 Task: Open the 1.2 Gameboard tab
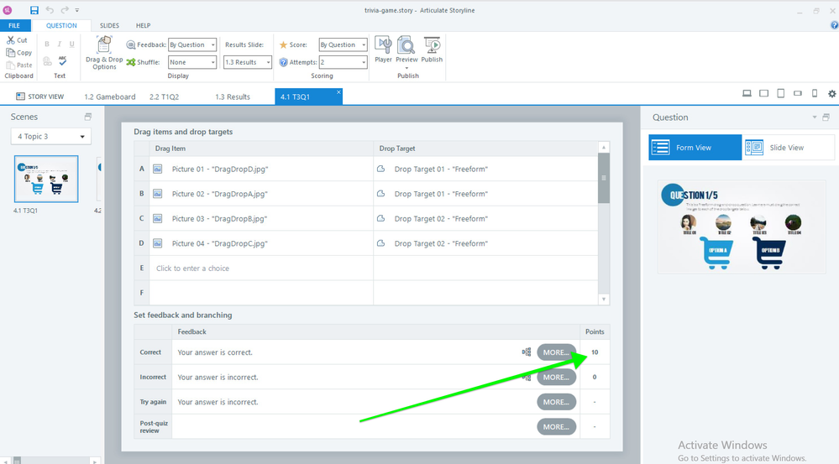click(x=109, y=96)
